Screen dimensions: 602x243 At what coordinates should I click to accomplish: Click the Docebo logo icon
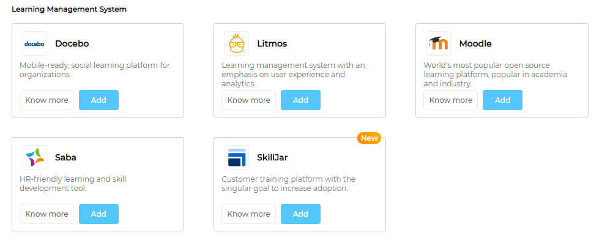35,43
